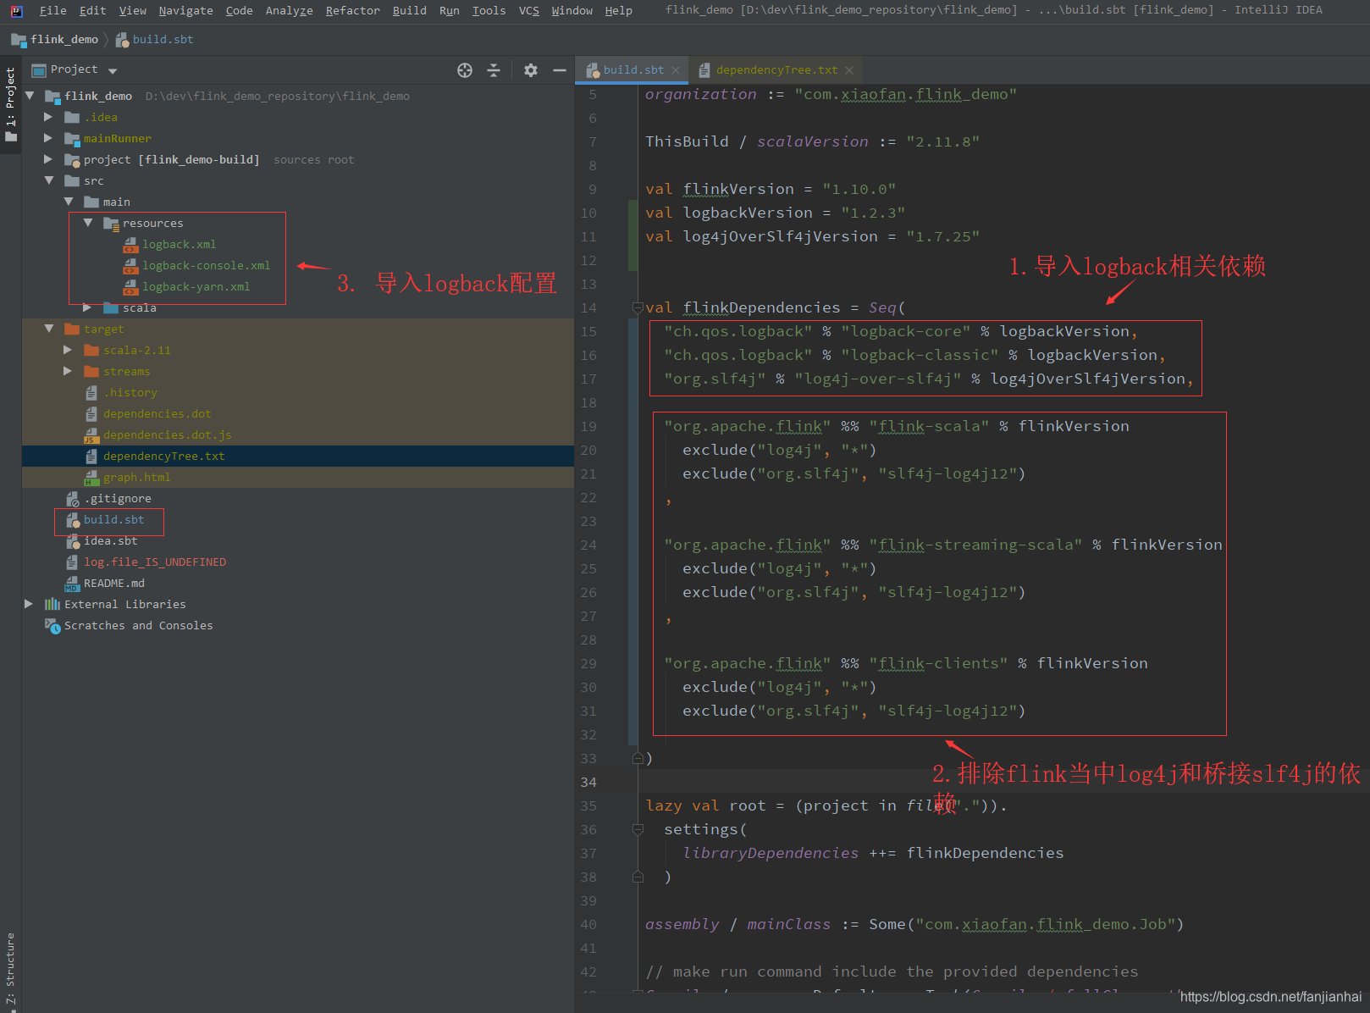The width and height of the screenshot is (1370, 1013).
Task: Open the Structure tool window button
Action: pos(10,968)
